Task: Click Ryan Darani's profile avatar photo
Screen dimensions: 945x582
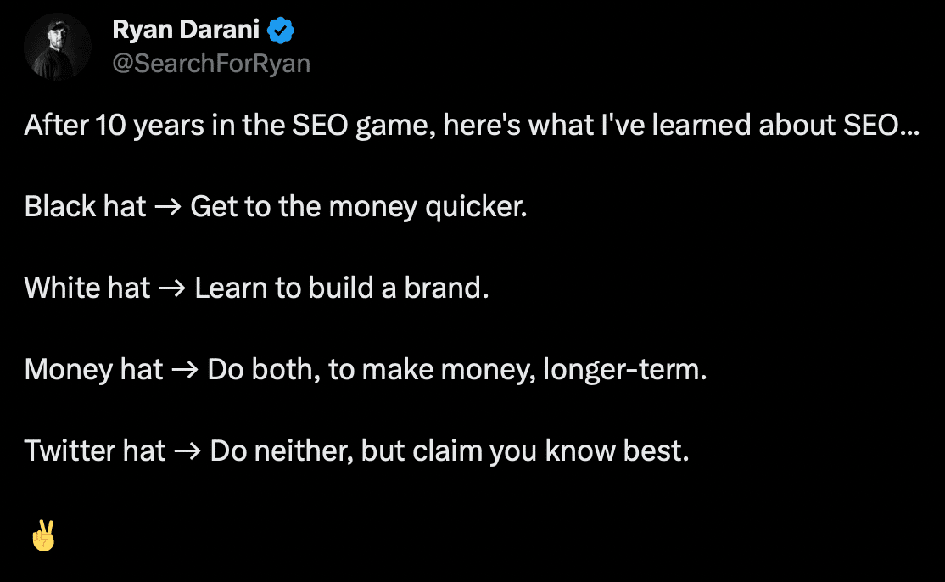Action: pyautogui.click(x=58, y=47)
